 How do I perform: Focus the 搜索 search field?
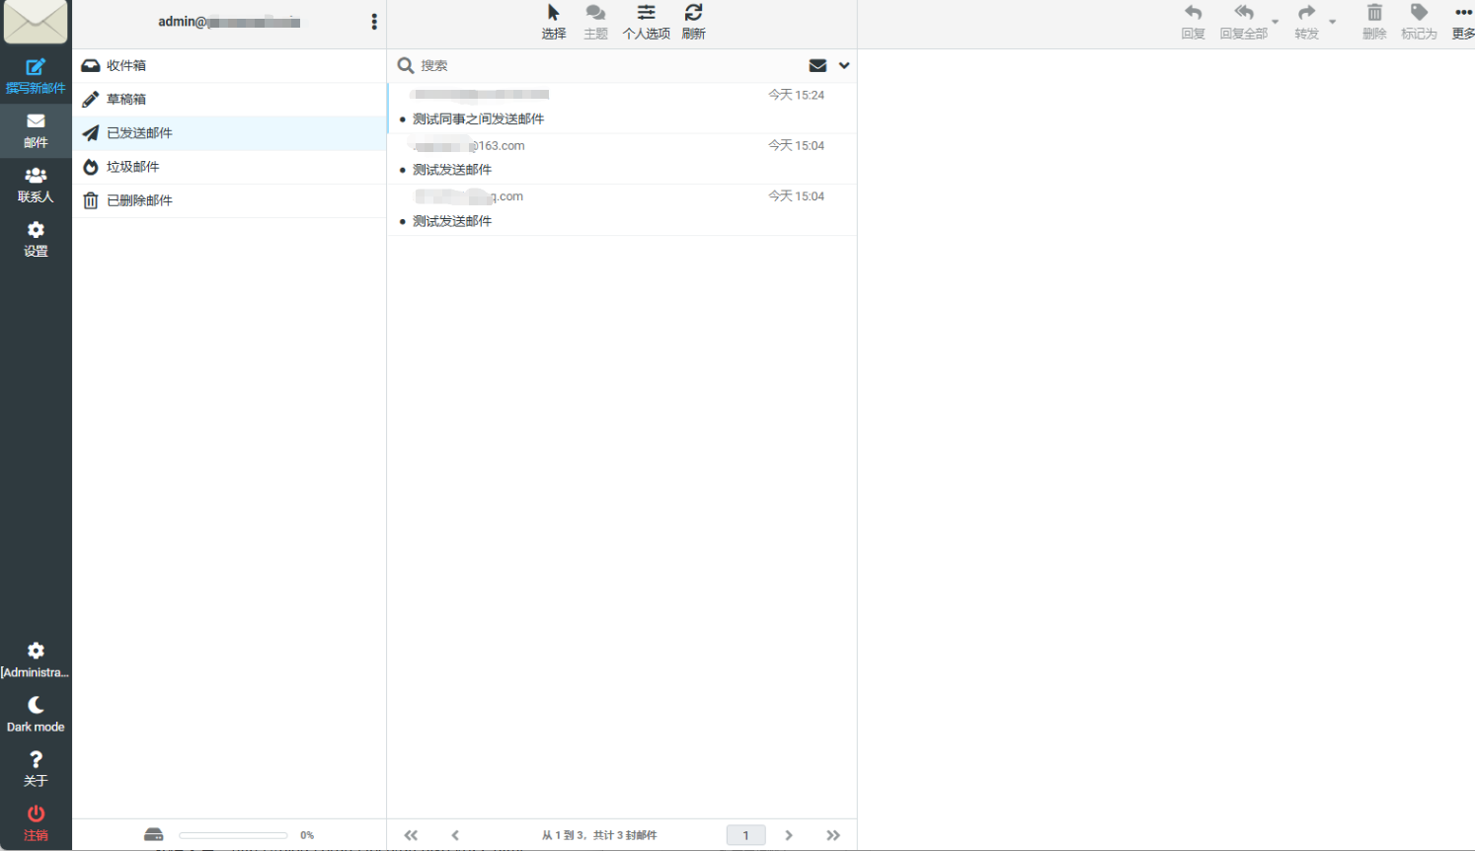(x=607, y=65)
